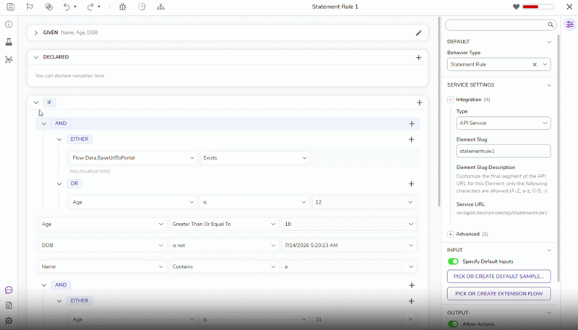Collapse the IF block chevron
This screenshot has width=578, height=330.
click(35, 103)
